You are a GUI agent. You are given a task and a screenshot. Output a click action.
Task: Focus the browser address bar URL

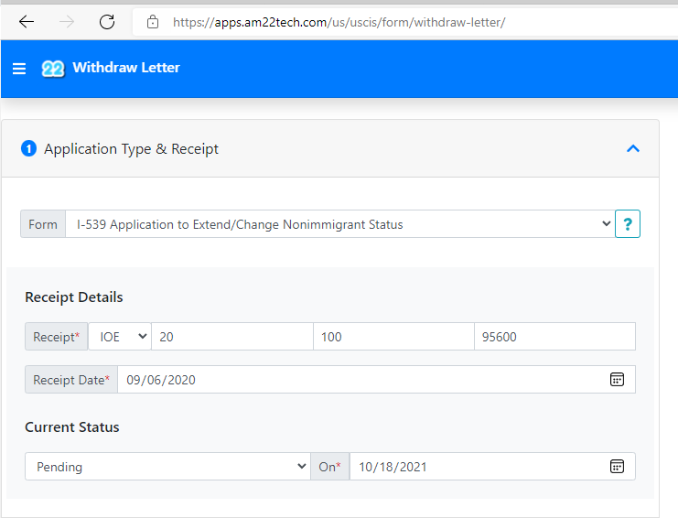[x=339, y=22]
